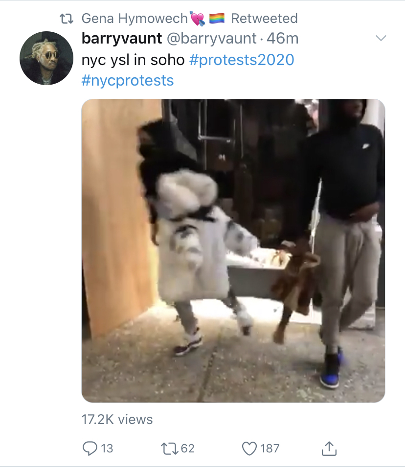405x471 pixels.
Task: Click the 46m tweet timestamp
Action: (282, 39)
